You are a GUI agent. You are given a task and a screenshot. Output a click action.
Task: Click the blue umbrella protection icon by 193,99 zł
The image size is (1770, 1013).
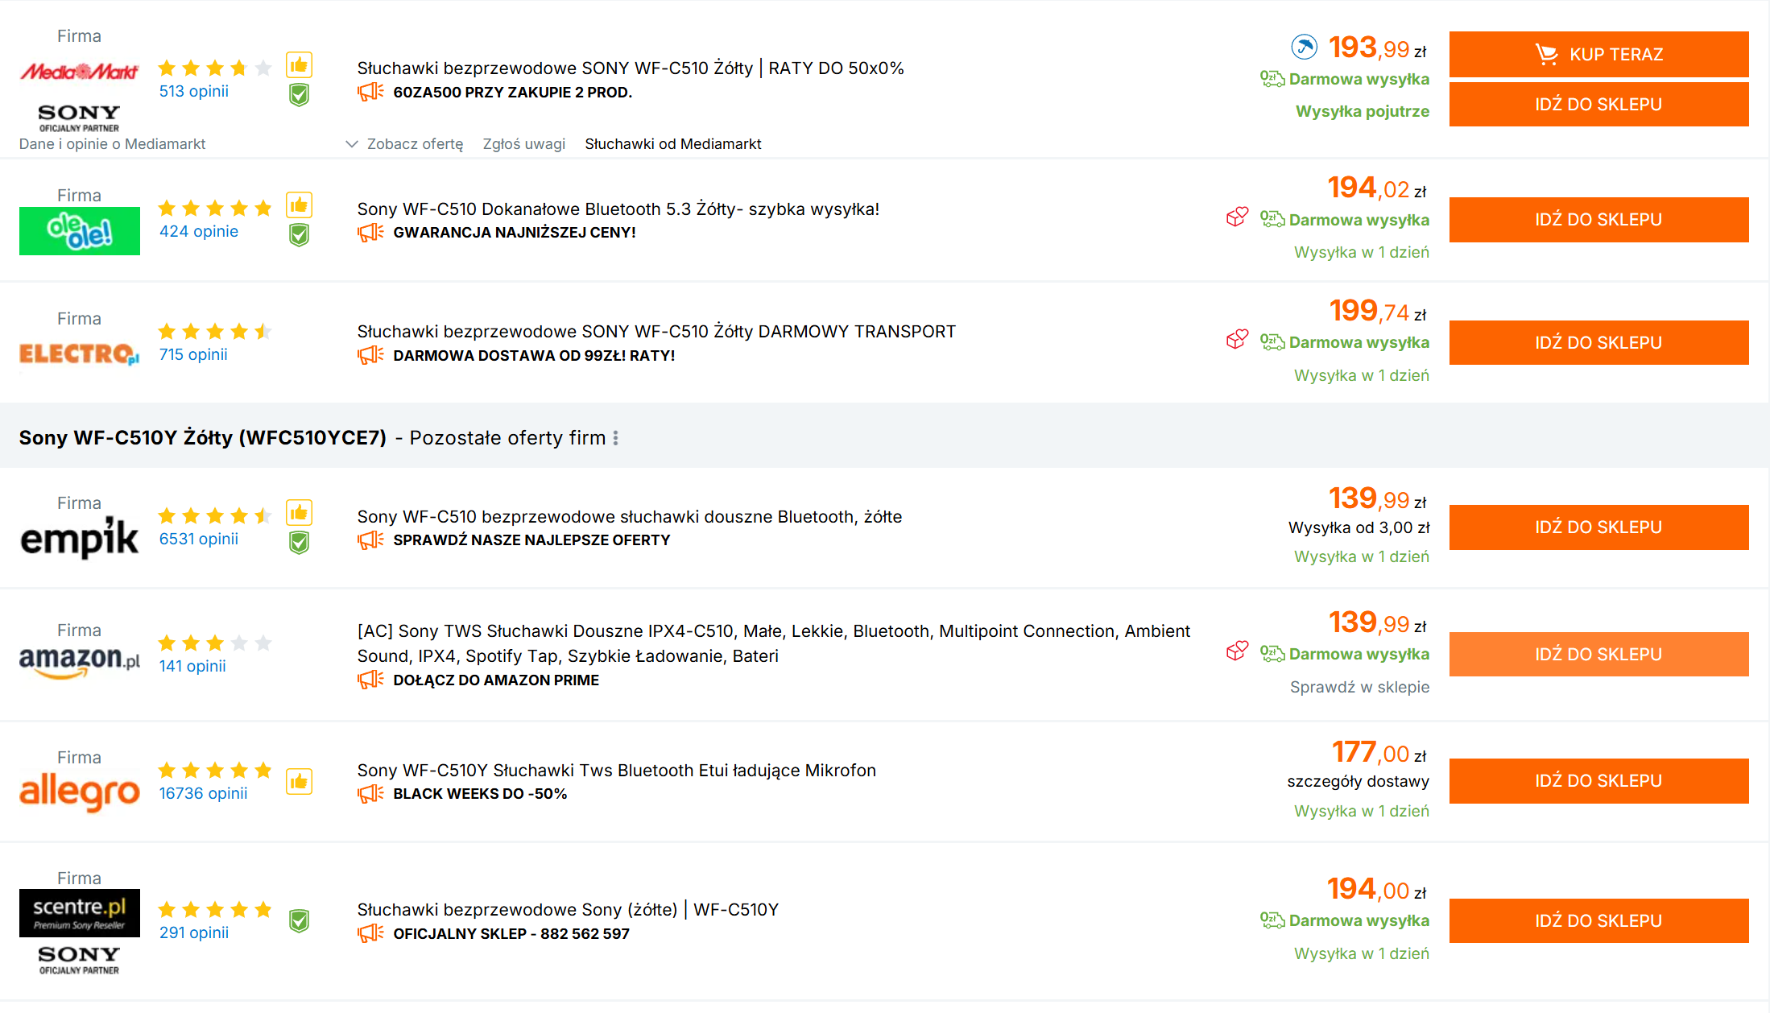pyautogui.click(x=1304, y=48)
